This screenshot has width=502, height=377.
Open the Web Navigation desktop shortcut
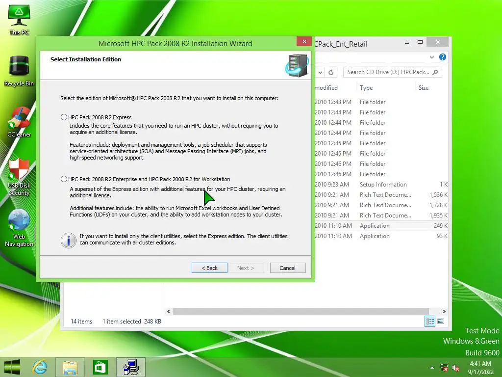[19, 228]
